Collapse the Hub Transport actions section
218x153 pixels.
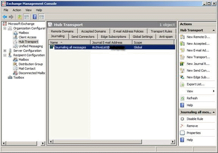[213, 30]
